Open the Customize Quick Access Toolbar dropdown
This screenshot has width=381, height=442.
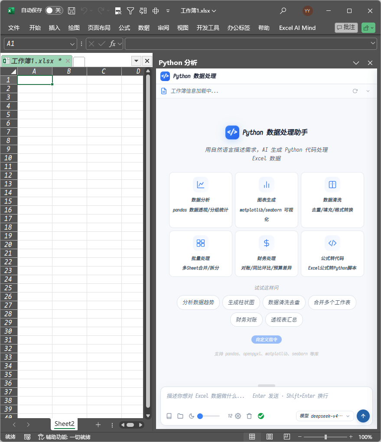coord(168,11)
